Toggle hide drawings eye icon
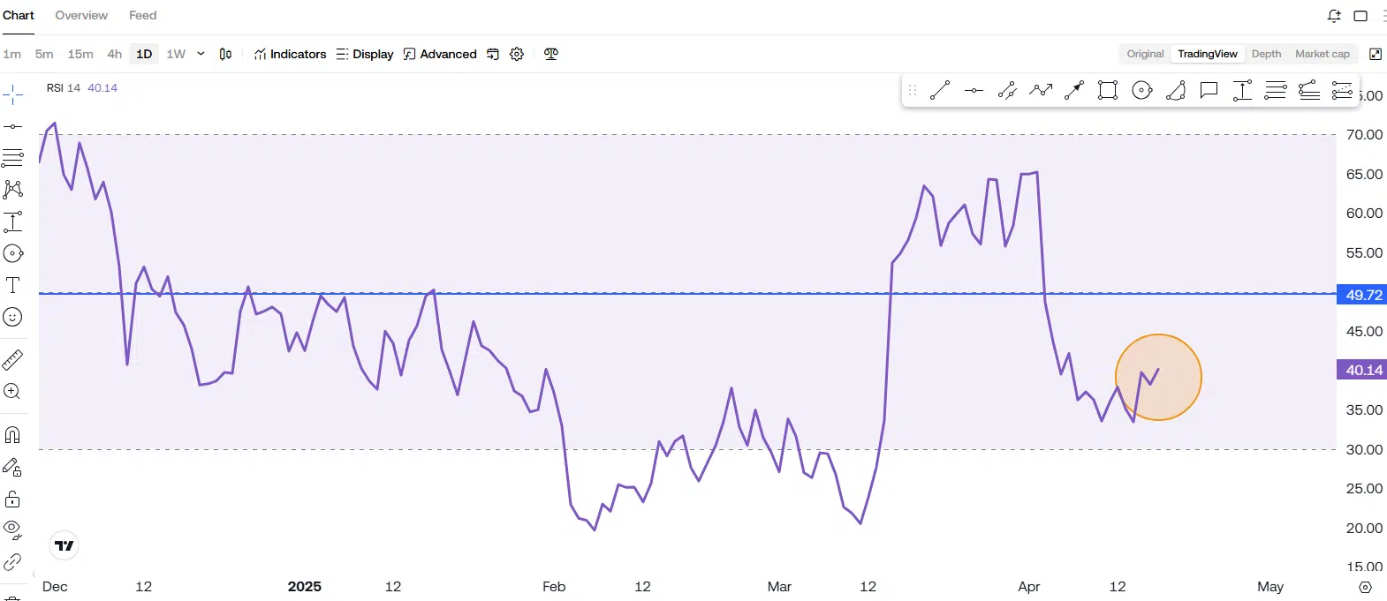Screen dimensions: 1387x601 pos(12,530)
